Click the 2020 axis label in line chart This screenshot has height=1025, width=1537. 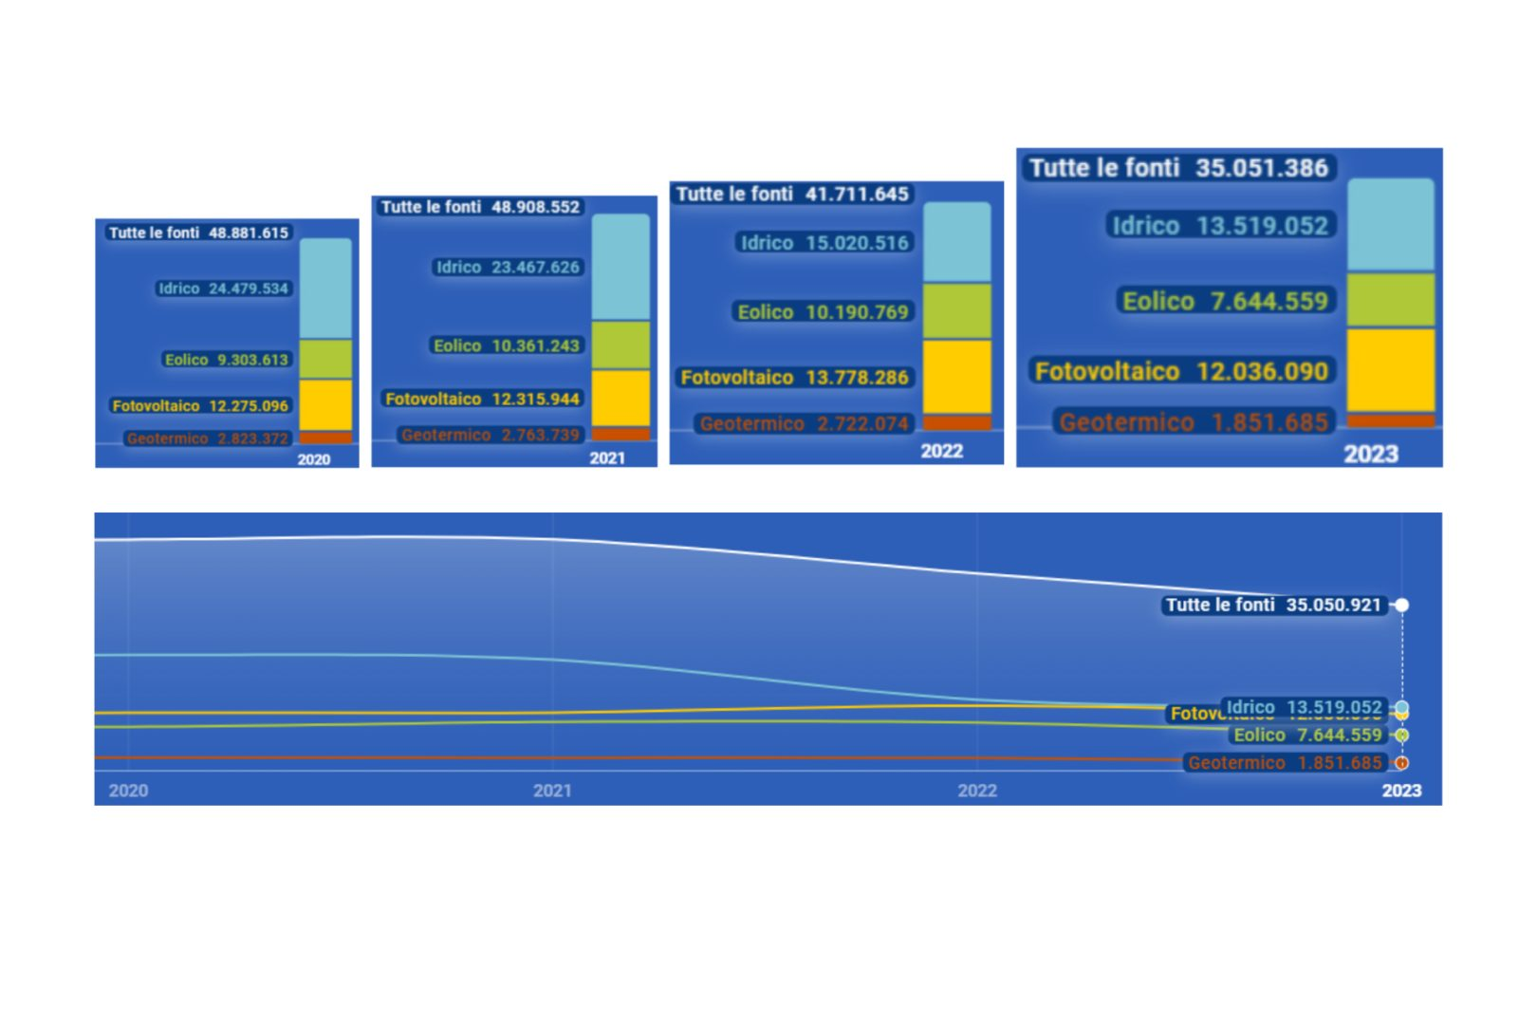click(128, 791)
